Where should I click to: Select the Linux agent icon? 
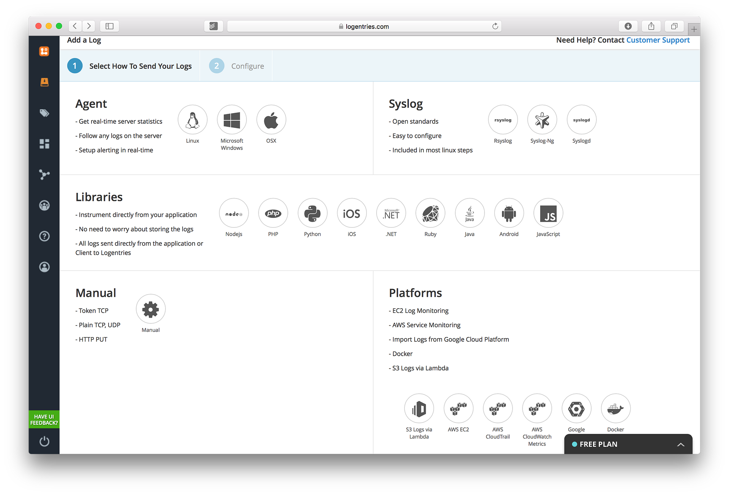click(x=193, y=120)
